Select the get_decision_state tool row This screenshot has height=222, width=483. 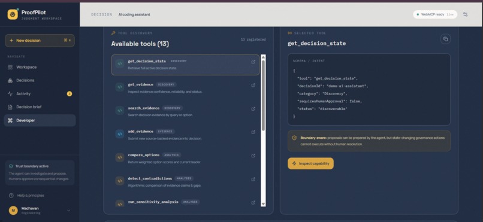[185, 65]
